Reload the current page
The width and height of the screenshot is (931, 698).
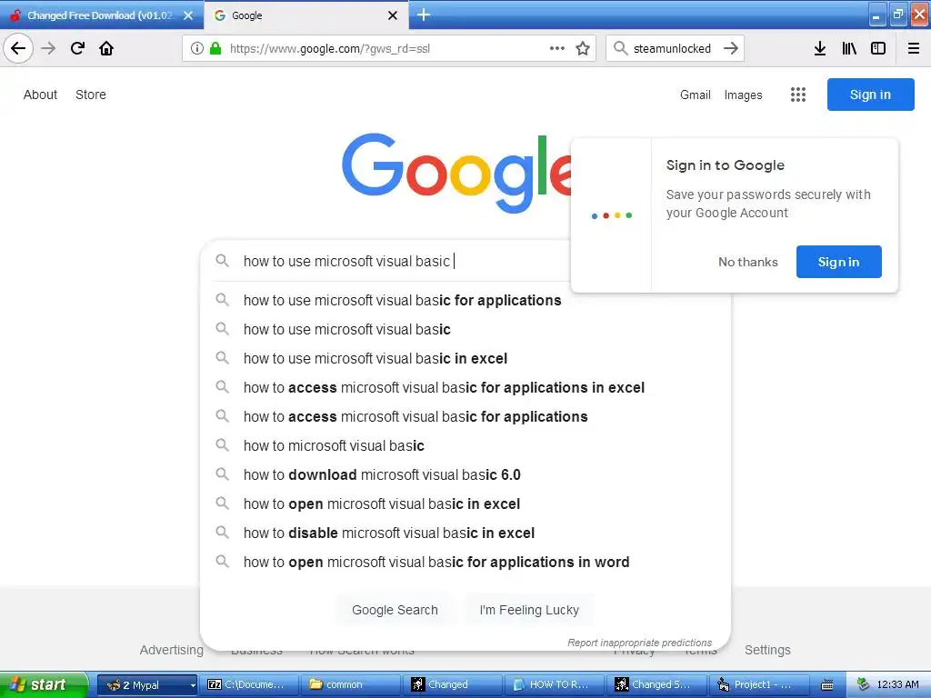[x=77, y=48]
